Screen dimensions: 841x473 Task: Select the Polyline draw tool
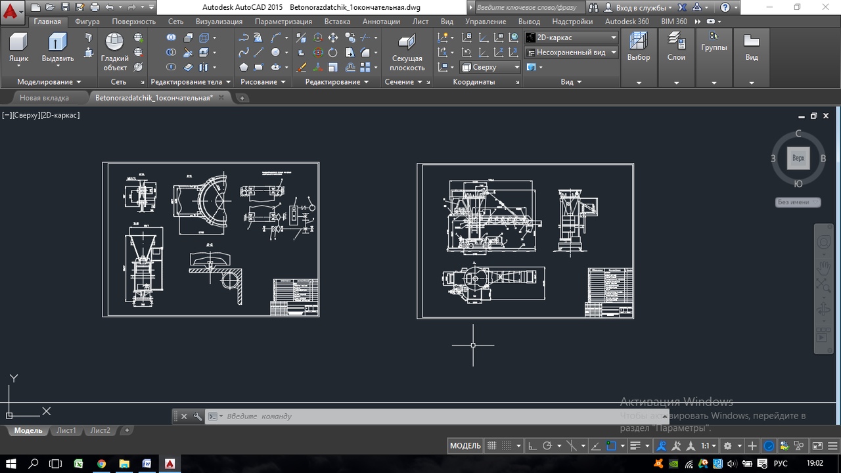tap(244, 37)
